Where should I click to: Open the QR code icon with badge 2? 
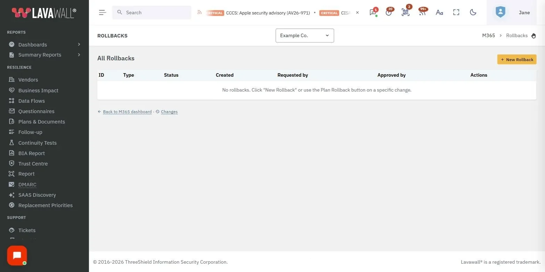[405, 12]
